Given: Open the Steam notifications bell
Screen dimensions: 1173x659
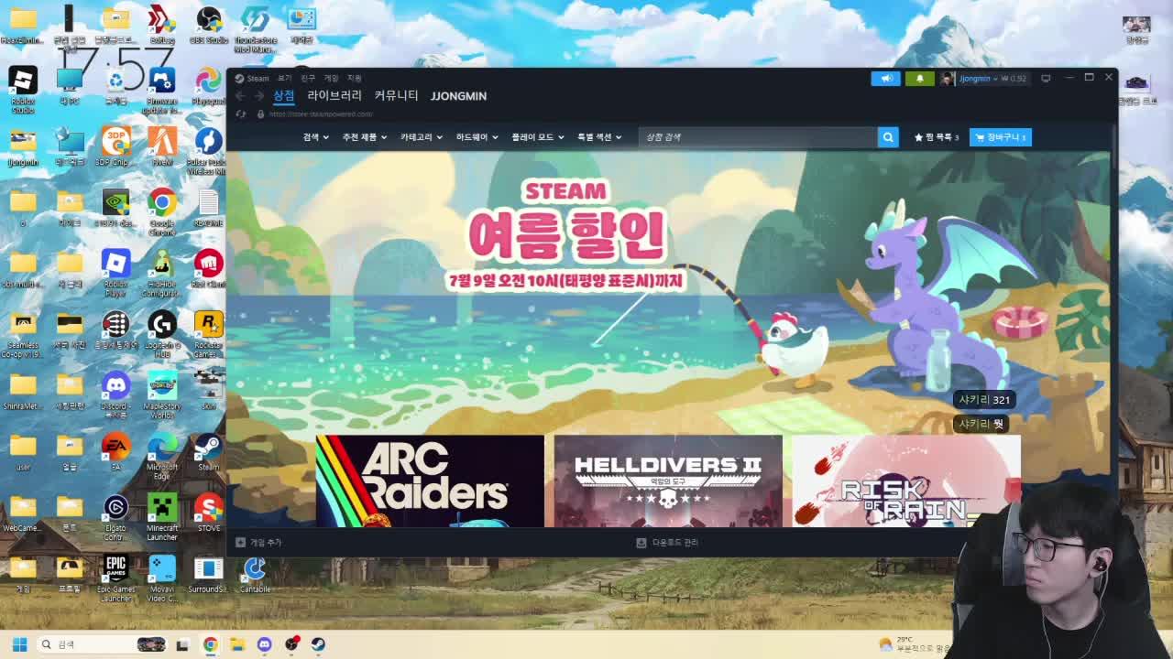Looking at the screenshot, I should pyautogui.click(x=920, y=79).
